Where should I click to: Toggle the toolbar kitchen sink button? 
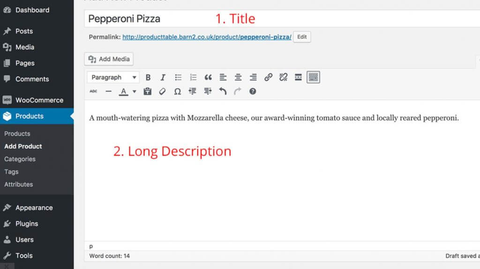point(313,77)
